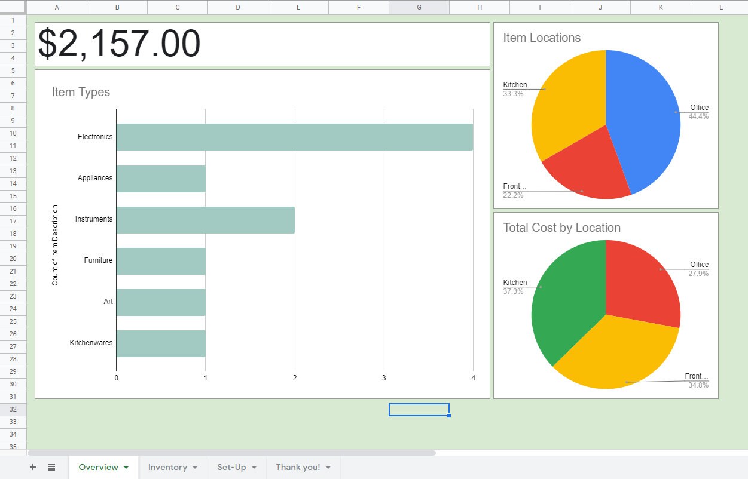
Task: Click the blue Office pie slice
Action: click(646, 108)
